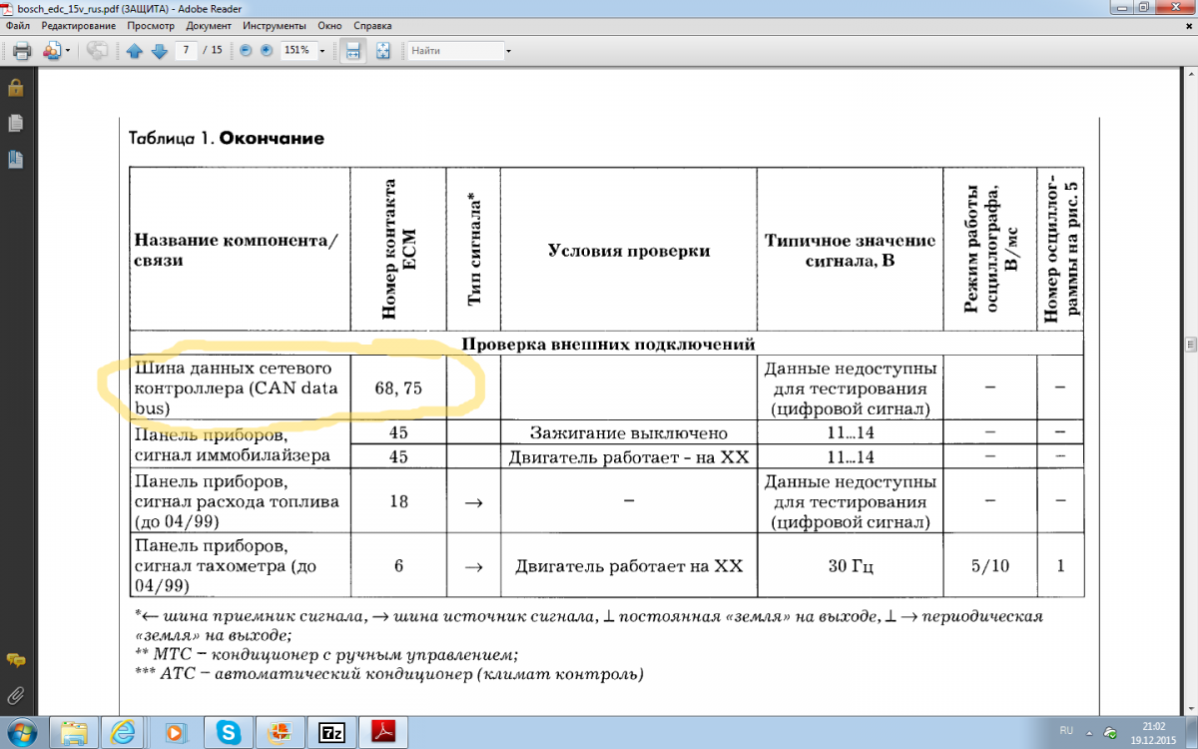Go to next page with down arrow
Viewport: 1198px width, 749px height.
pos(159,50)
